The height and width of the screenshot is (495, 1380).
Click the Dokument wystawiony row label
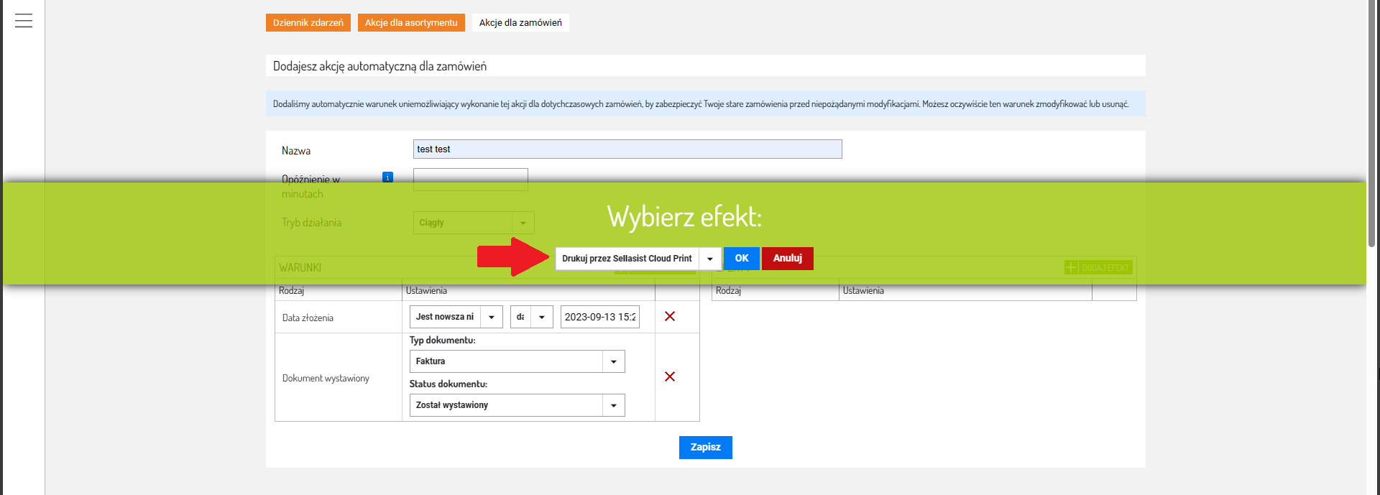click(326, 378)
